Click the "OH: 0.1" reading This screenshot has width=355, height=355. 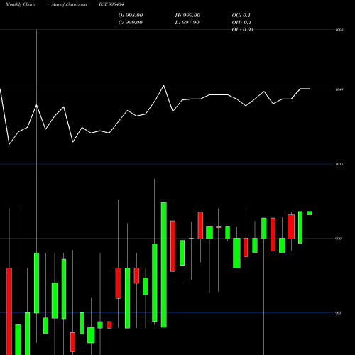pos(241,23)
